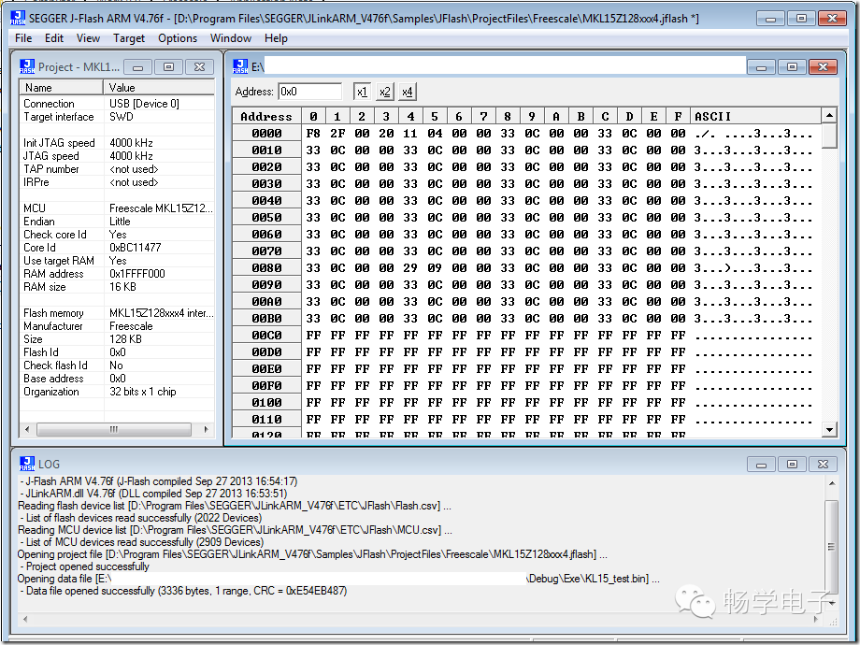Select the RAM size 16 KB row
Image resolution: width=860 pixels, height=645 pixels.
coord(117,287)
